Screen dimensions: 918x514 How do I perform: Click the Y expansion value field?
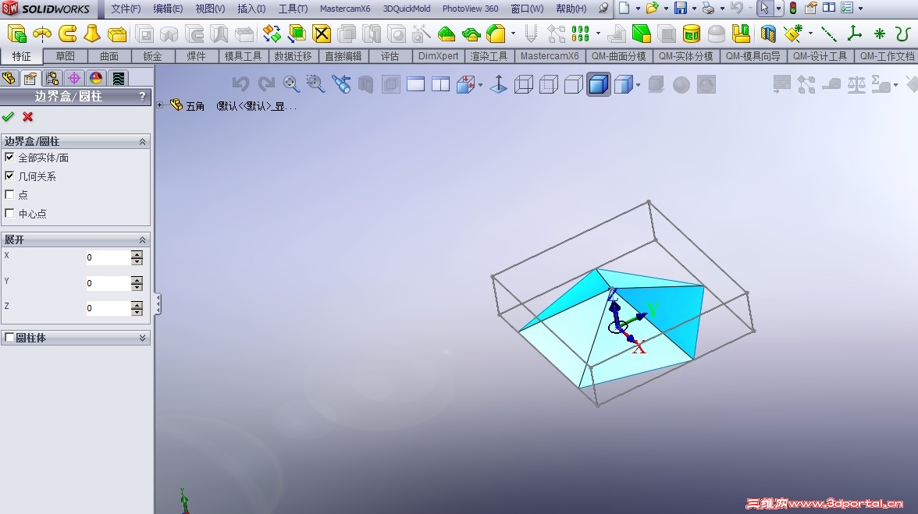[x=108, y=283]
